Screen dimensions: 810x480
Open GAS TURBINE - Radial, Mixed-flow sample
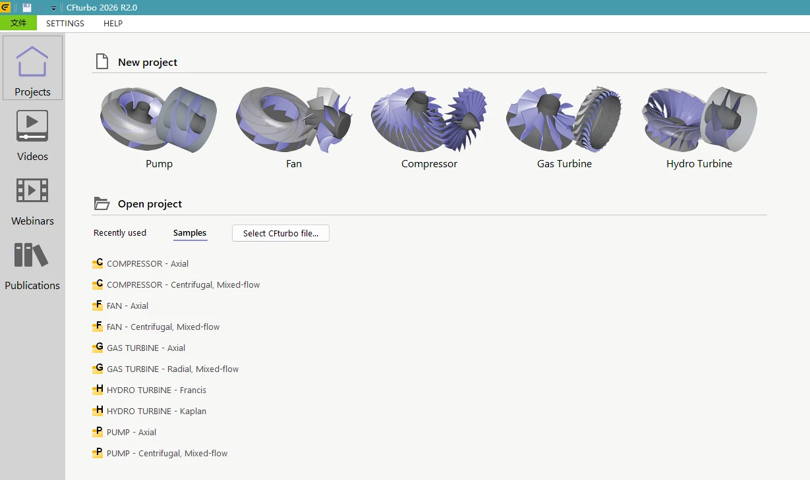point(165,369)
